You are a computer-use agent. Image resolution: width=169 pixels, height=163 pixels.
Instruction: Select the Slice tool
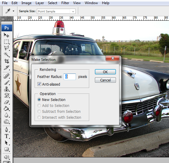pyautogui.click(x=6, y=68)
